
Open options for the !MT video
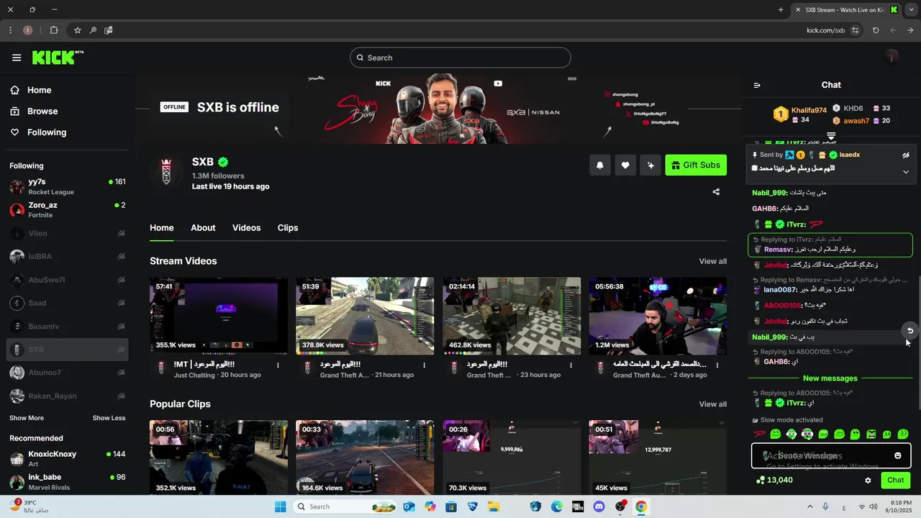278,365
